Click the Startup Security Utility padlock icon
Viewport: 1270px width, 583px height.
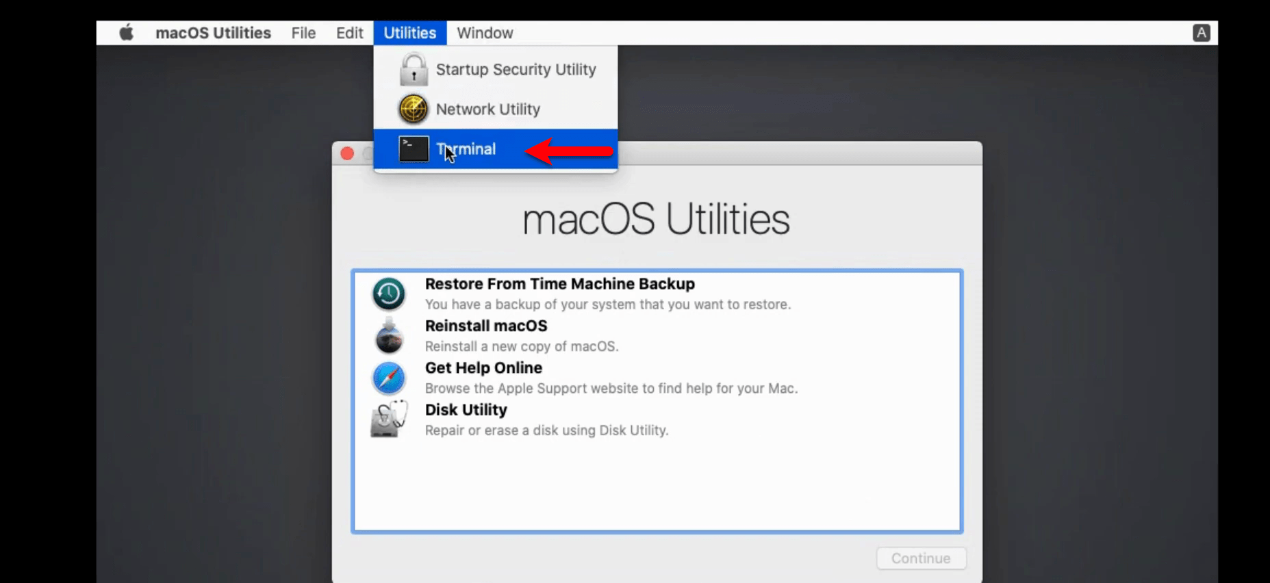coord(414,69)
